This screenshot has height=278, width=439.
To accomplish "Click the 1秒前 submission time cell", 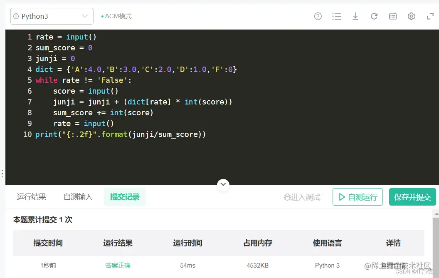I will click(48, 266).
